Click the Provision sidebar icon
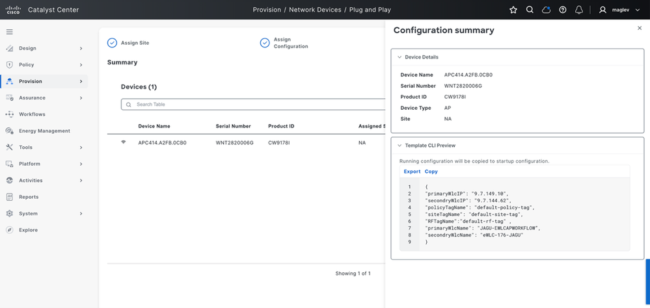The height and width of the screenshot is (308, 650). coord(10,82)
